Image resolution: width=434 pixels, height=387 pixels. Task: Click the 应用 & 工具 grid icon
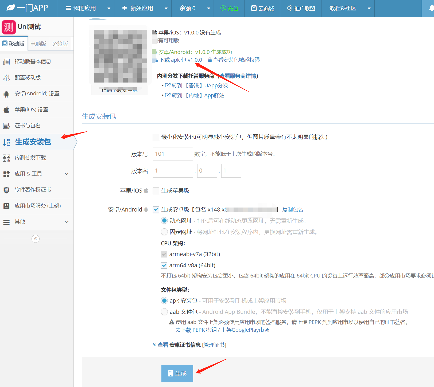pyautogui.click(x=6, y=174)
